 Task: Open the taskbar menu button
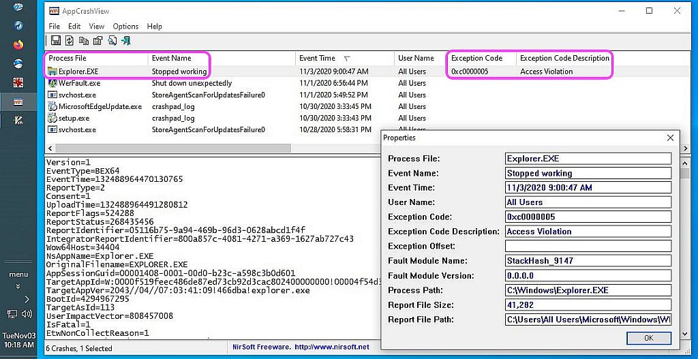click(x=18, y=275)
